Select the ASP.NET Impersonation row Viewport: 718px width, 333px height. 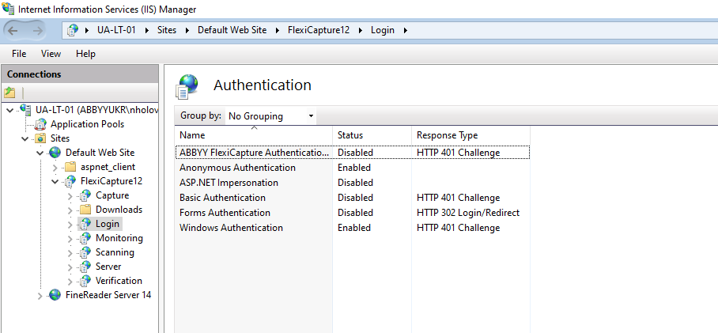pyautogui.click(x=353, y=183)
